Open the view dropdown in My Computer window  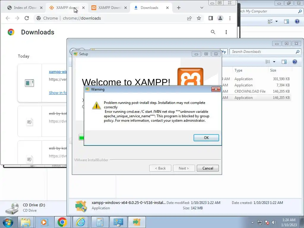tap(276, 21)
